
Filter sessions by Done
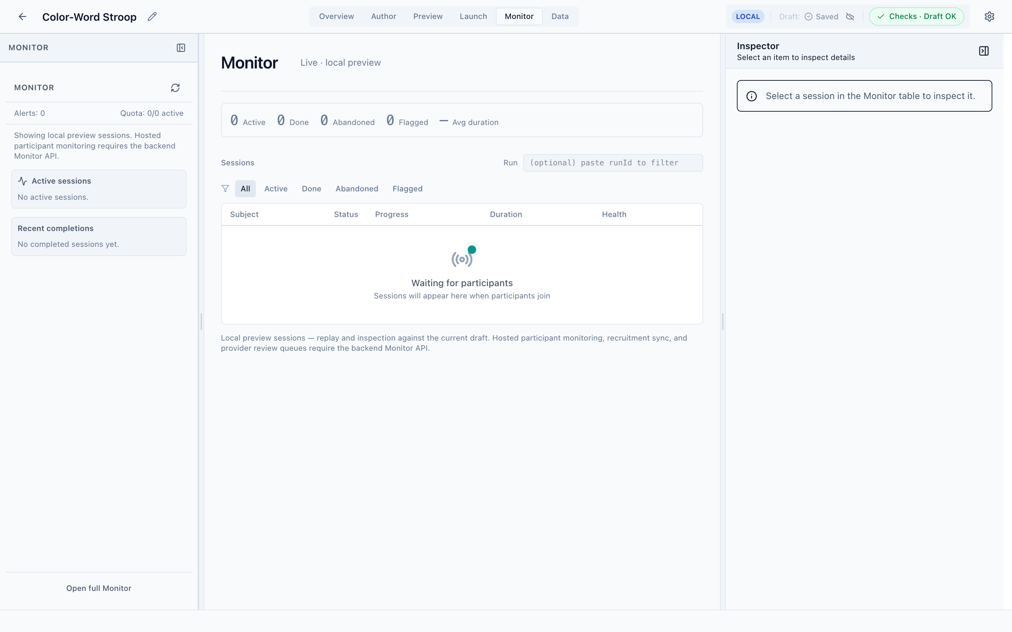pyautogui.click(x=312, y=189)
